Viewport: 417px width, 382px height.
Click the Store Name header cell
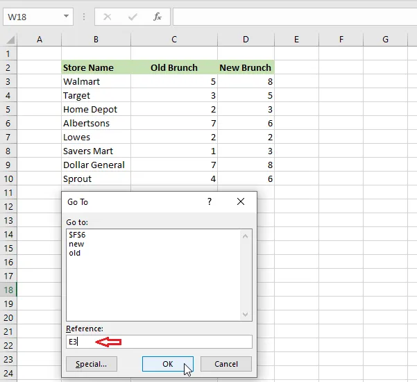[96, 67]
